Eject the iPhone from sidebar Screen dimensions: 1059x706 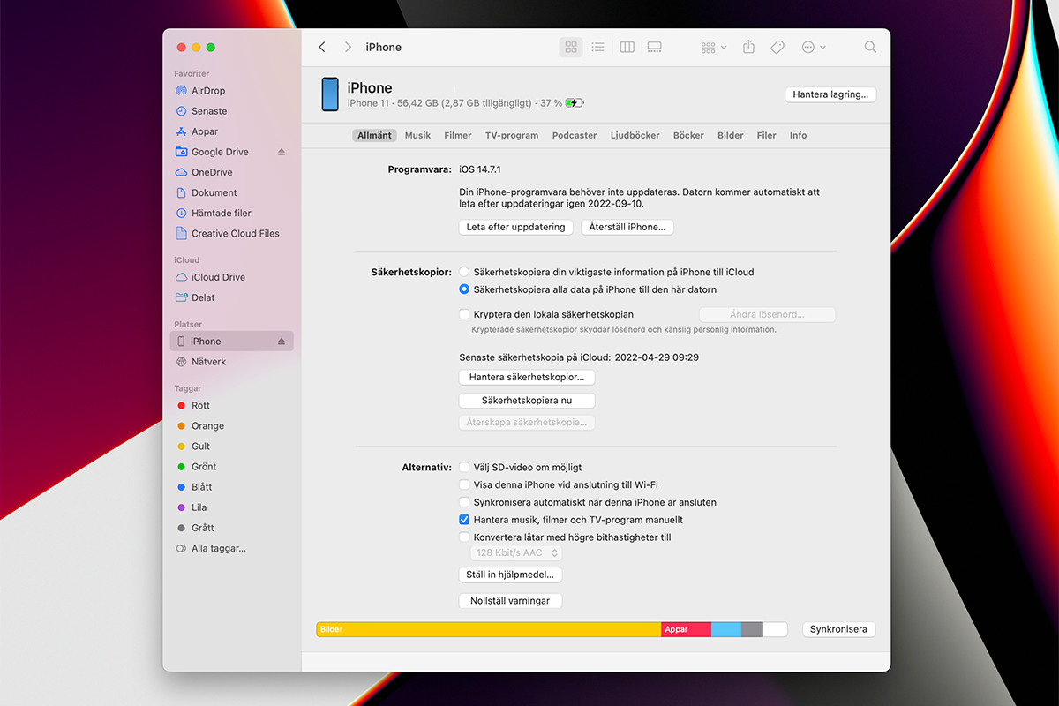pyautogui.click(x=282, y=342)
